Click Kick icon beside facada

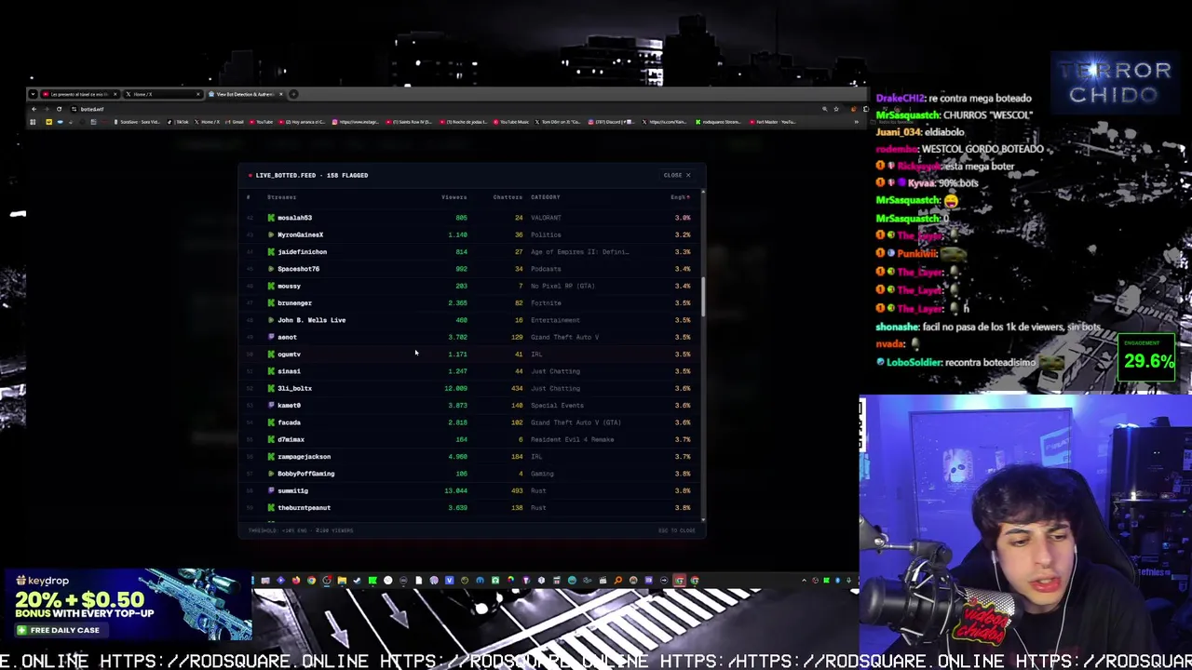(x=271, y=422)
